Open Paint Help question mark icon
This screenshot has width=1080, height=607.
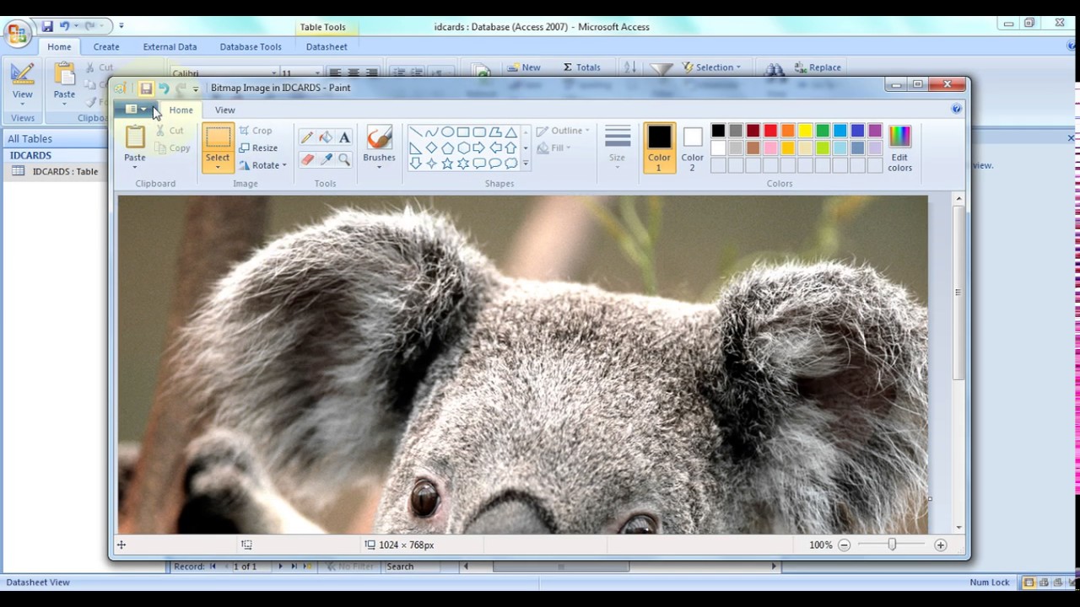pyautogui.click(x=956, y=109)
